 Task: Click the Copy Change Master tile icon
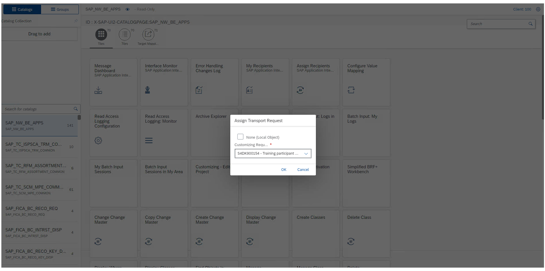[x=149, y=241]
